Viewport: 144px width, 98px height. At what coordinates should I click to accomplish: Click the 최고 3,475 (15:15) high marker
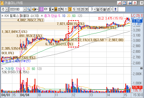click(x=110, y=18)
